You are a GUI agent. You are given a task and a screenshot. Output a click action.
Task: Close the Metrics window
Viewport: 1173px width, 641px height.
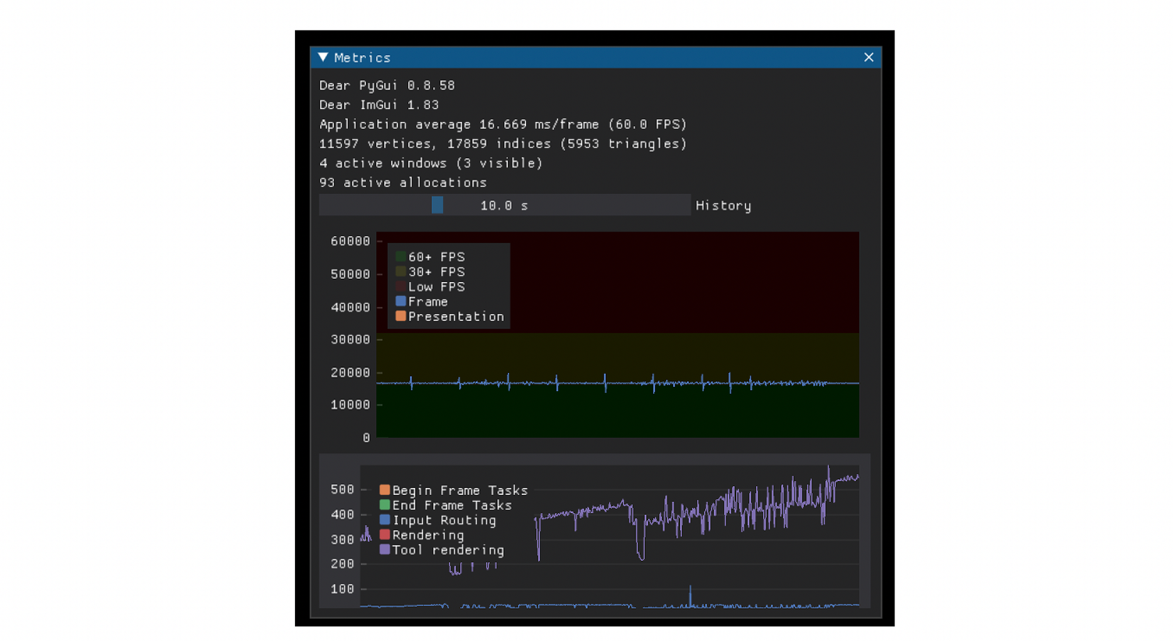pyautogui.click(x=869, y=57)
